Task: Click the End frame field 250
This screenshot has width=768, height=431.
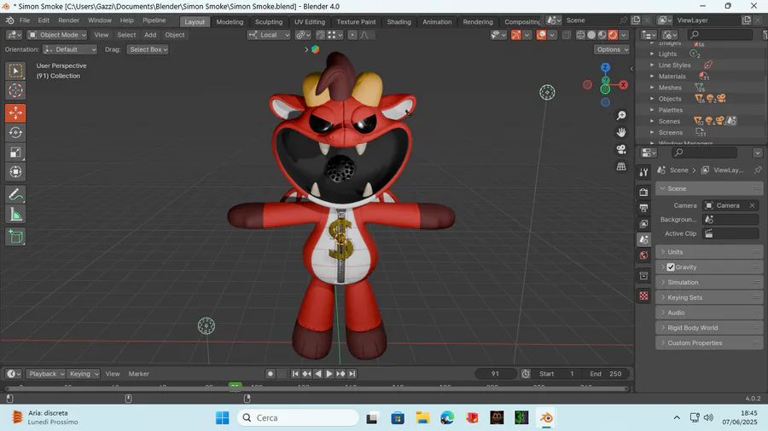Action: pyautogui.click(x=606, y=374)
